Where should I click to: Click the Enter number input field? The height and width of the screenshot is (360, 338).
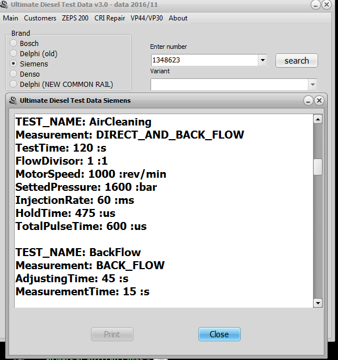click(x=205, y=60)
